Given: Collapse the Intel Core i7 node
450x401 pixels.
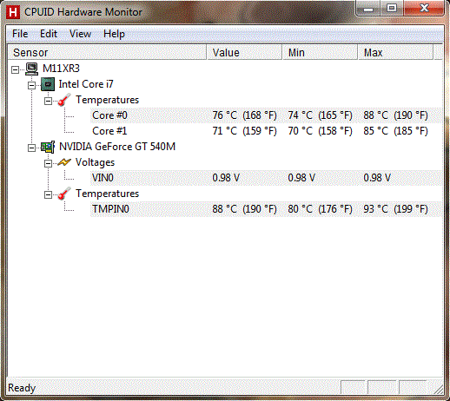Looking at the screenshot, I should (x=31, y=85).
